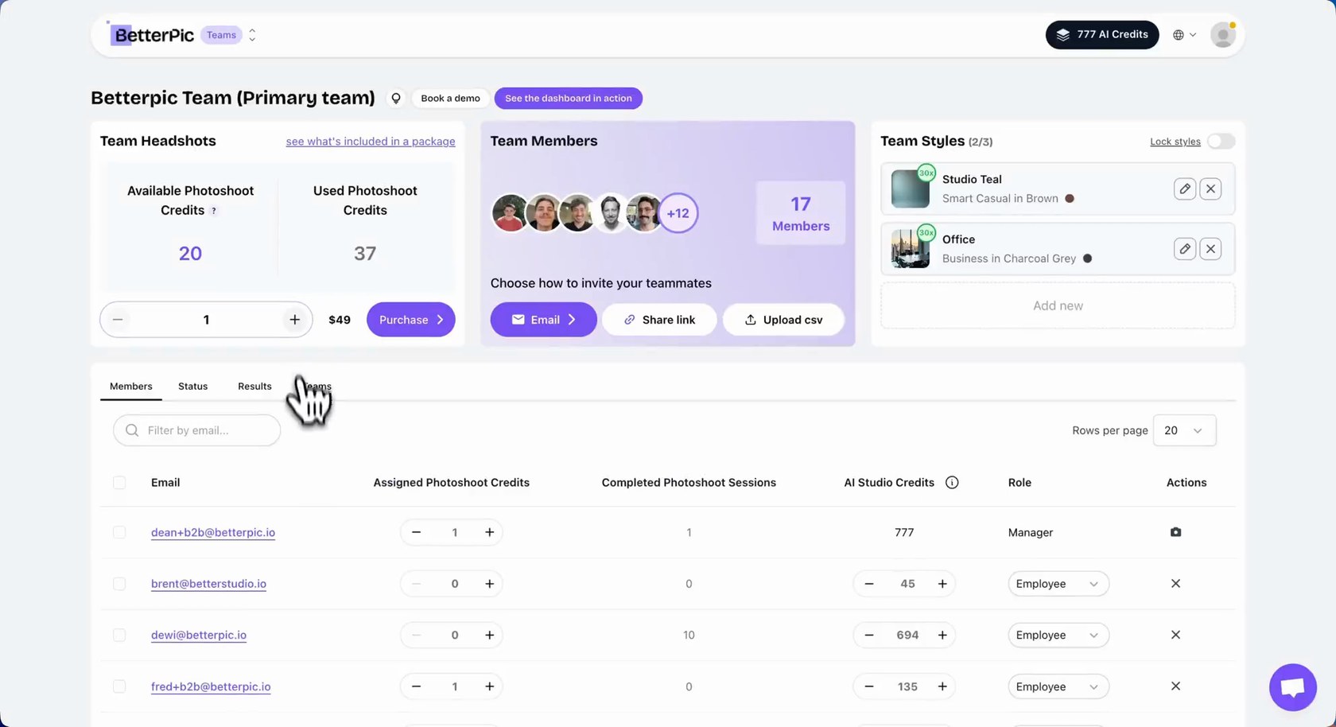The height and width of the screenshot is (727, 1336).
Task: Increase purchase quantity with plus button
Action: (294, 320)
